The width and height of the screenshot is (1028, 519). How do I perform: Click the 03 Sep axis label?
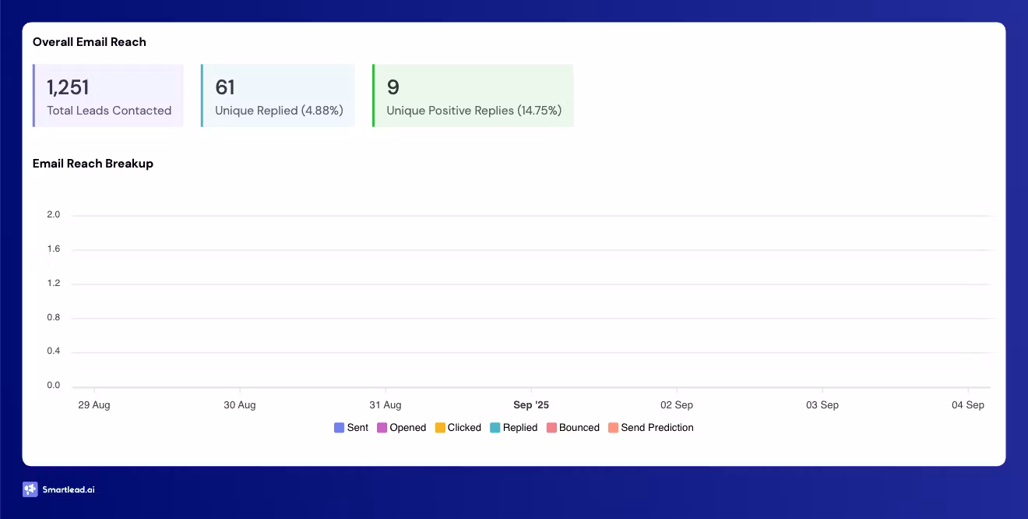click(x=822, y=405)
